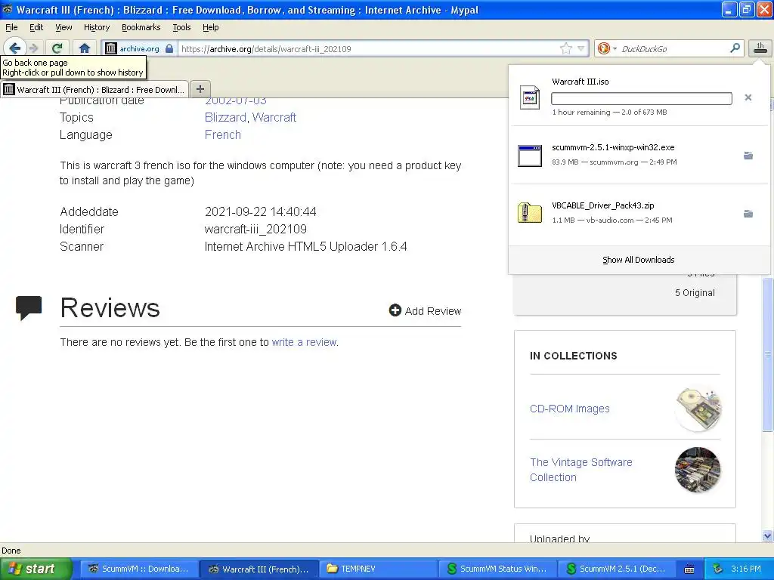Open the Blizzard topic link
The width and height of the screenshot is (774, 580).
pyautogui.click(x=225, y=117)
